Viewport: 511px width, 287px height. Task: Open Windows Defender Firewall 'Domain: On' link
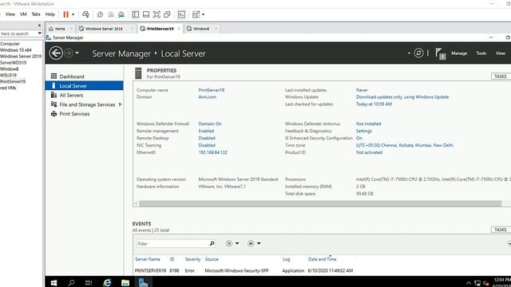click(x=210, y=124)
